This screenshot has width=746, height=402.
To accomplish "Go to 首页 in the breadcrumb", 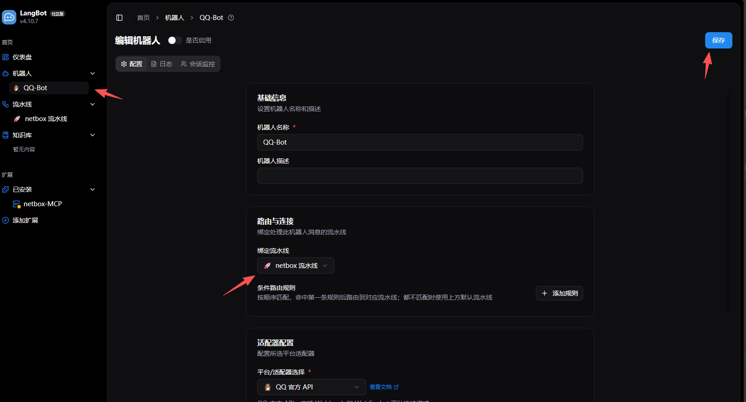I will pos(143,18).
